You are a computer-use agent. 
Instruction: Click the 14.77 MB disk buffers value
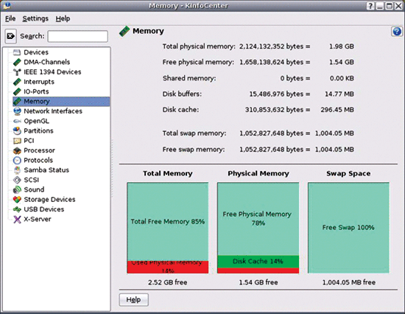point(339,94)
